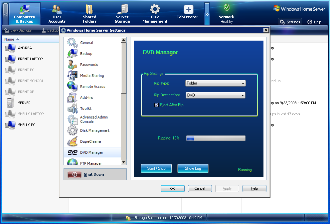Open the Rip Destination dropdown

click(x=215, y=95)
